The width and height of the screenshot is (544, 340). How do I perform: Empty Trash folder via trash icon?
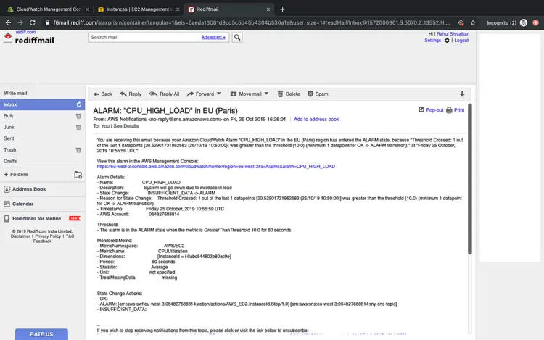point(78,150)
